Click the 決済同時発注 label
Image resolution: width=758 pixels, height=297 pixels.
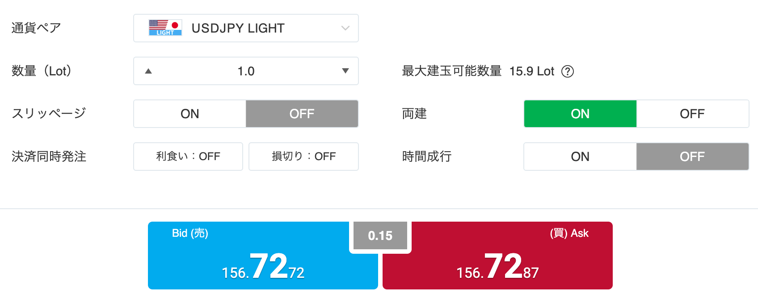click(49, 157)
